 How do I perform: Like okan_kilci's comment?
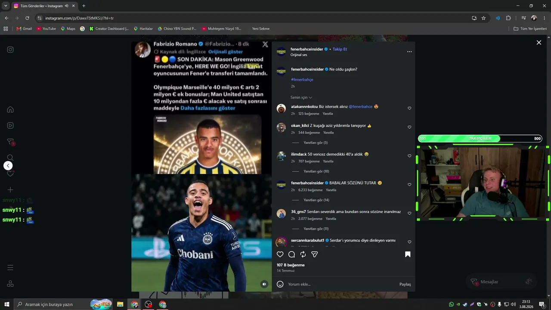point(409,127)
